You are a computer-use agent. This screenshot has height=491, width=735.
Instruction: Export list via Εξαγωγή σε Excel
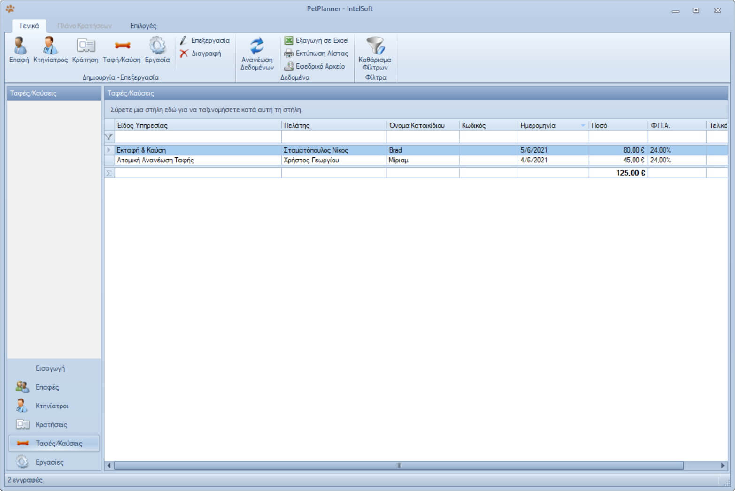[317, 40]
